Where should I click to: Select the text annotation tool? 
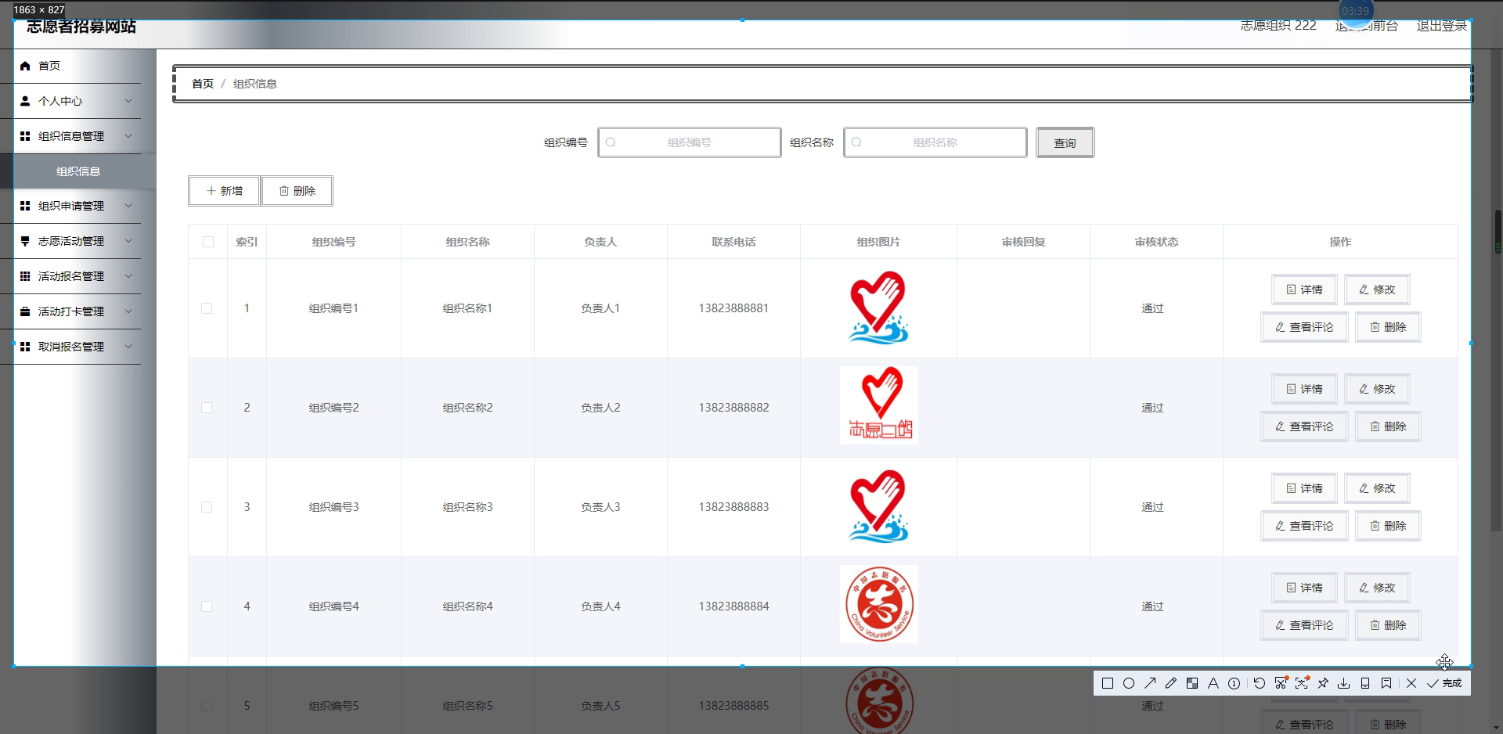1213,683
